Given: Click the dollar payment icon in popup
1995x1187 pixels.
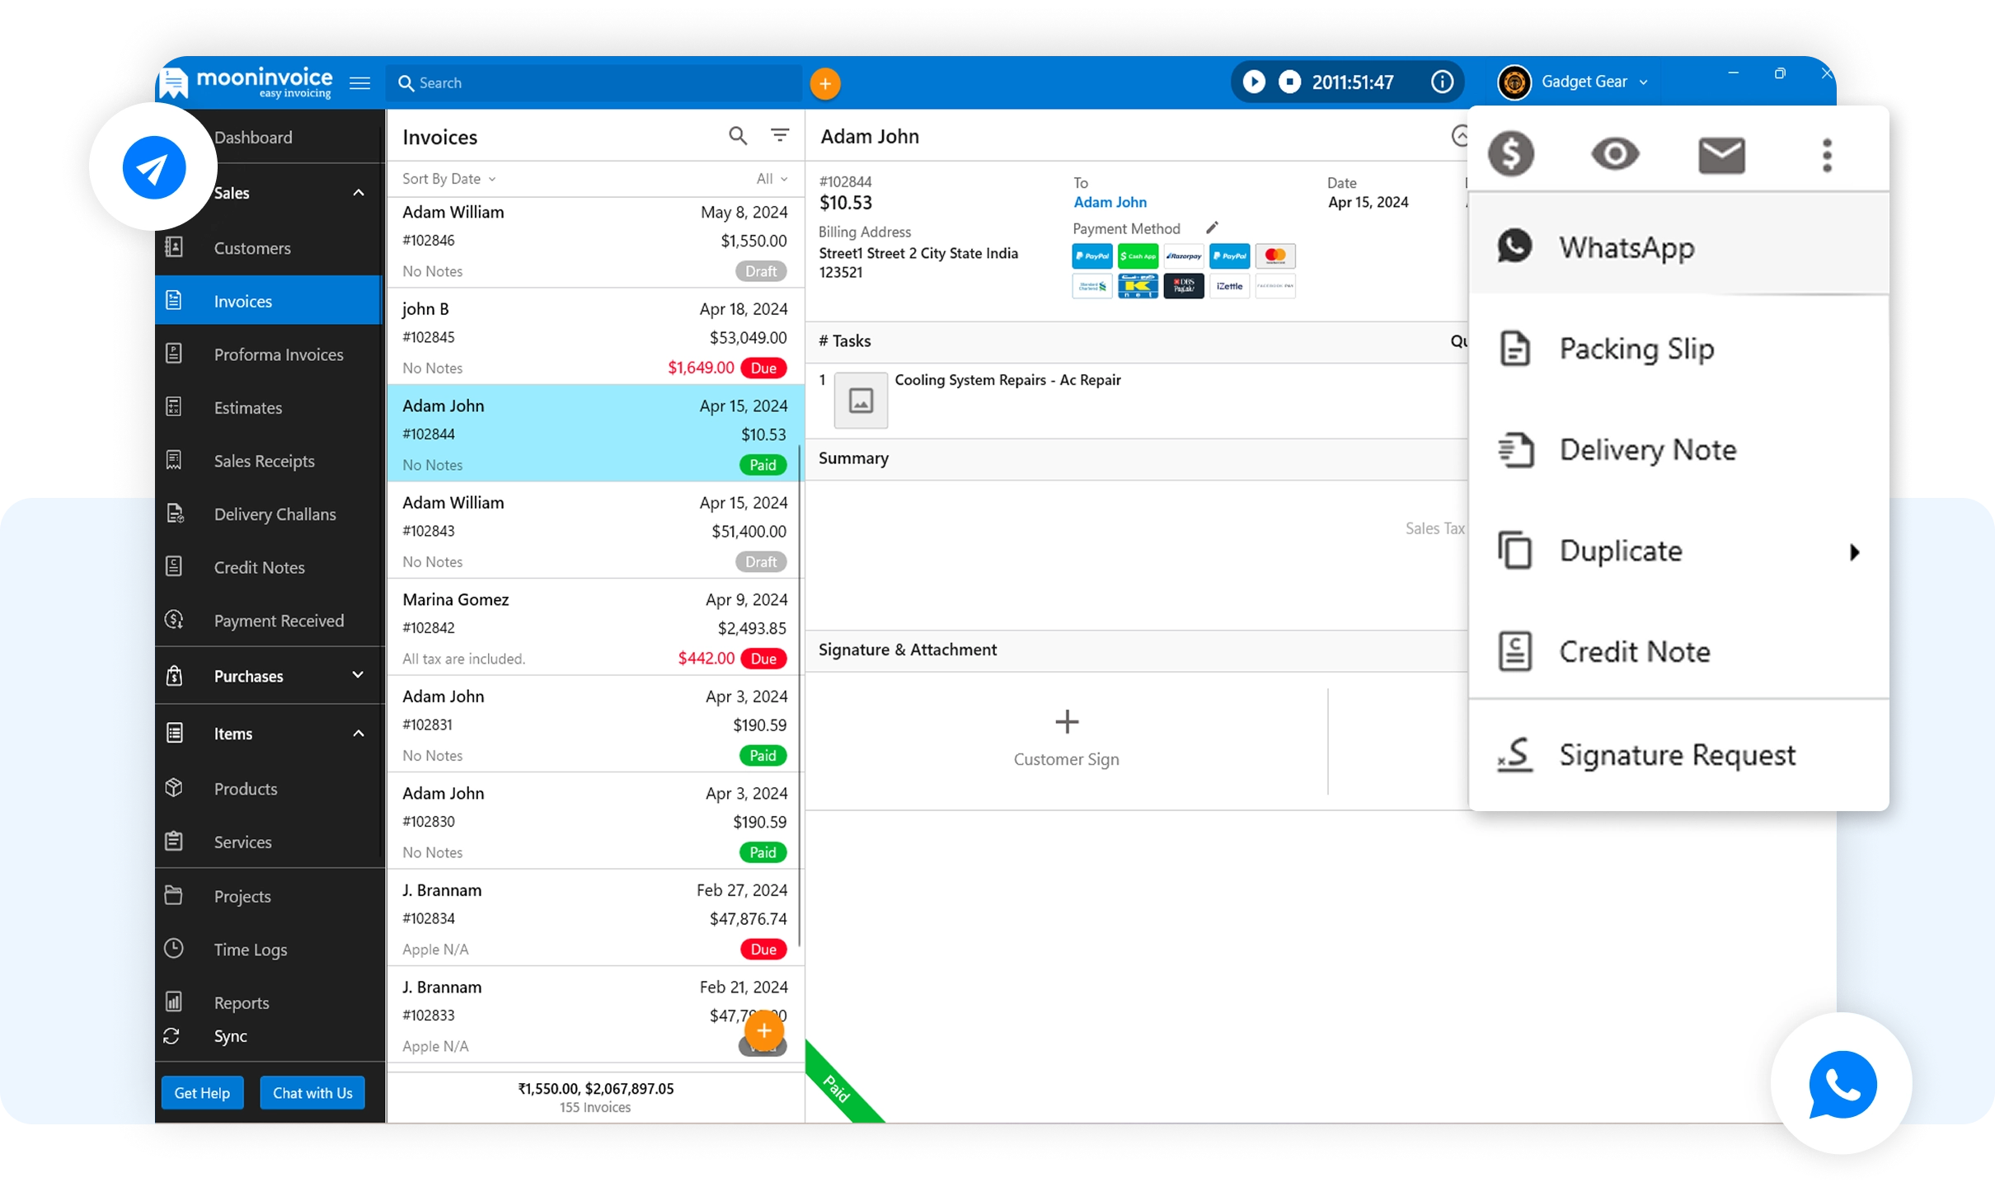Looking at the screenshot, I should click(x=1510, y=154).
